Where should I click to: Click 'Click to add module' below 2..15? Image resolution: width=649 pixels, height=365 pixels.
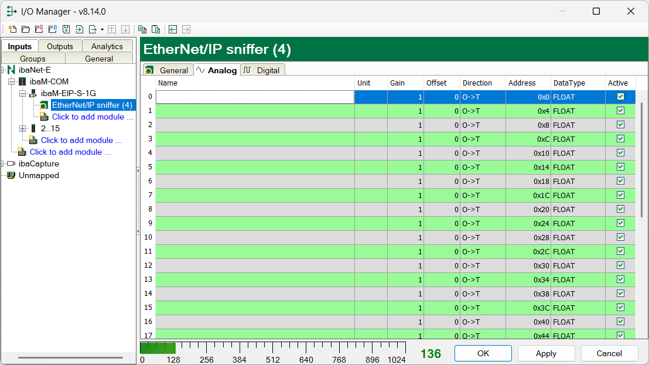pyautogui.click(x=81, y=140)
